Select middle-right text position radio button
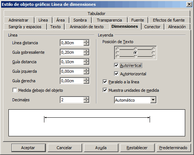The height and width of the screenshot is (155, 194). tap(153, 53)
